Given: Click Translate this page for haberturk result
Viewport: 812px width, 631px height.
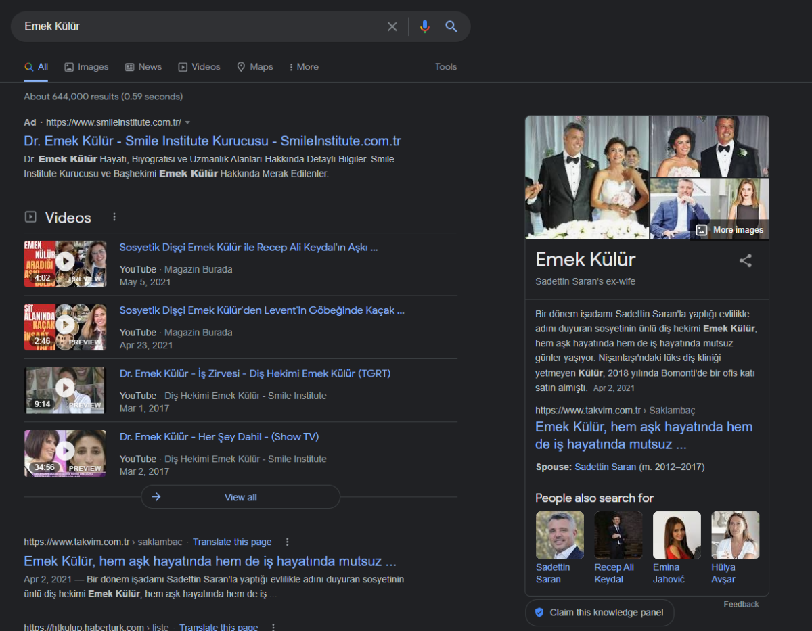Looking at the screenshot, I should click(219, 627).
